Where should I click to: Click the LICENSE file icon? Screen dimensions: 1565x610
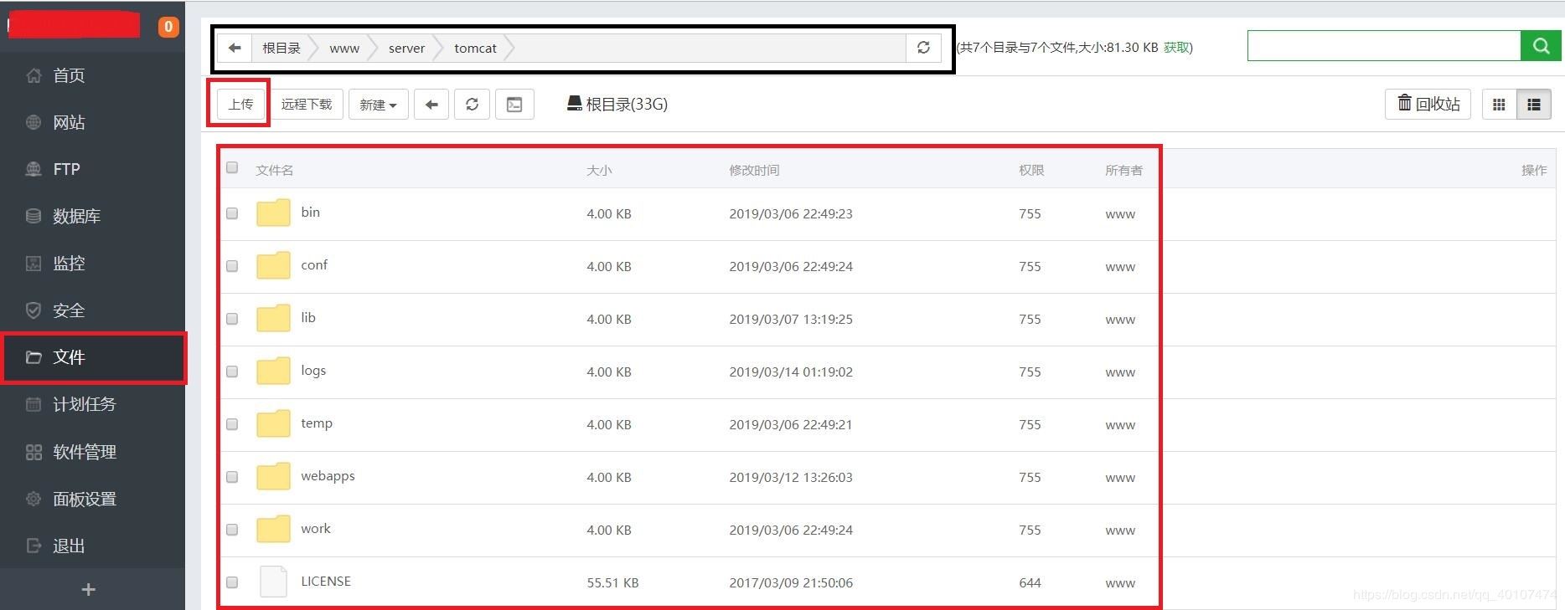coord(273,582)
